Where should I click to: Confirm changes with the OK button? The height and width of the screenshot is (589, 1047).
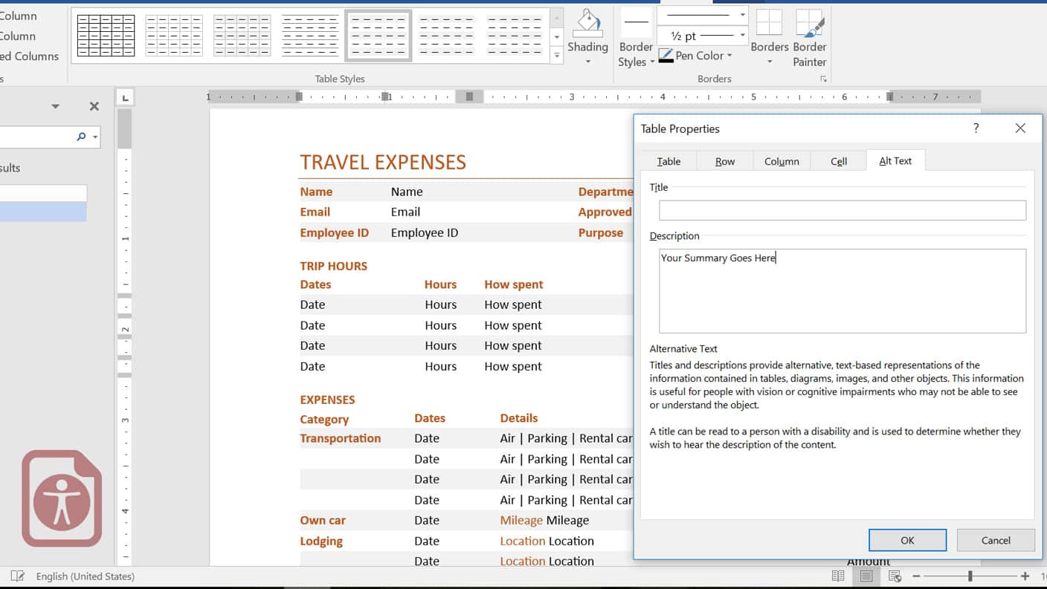907,540
